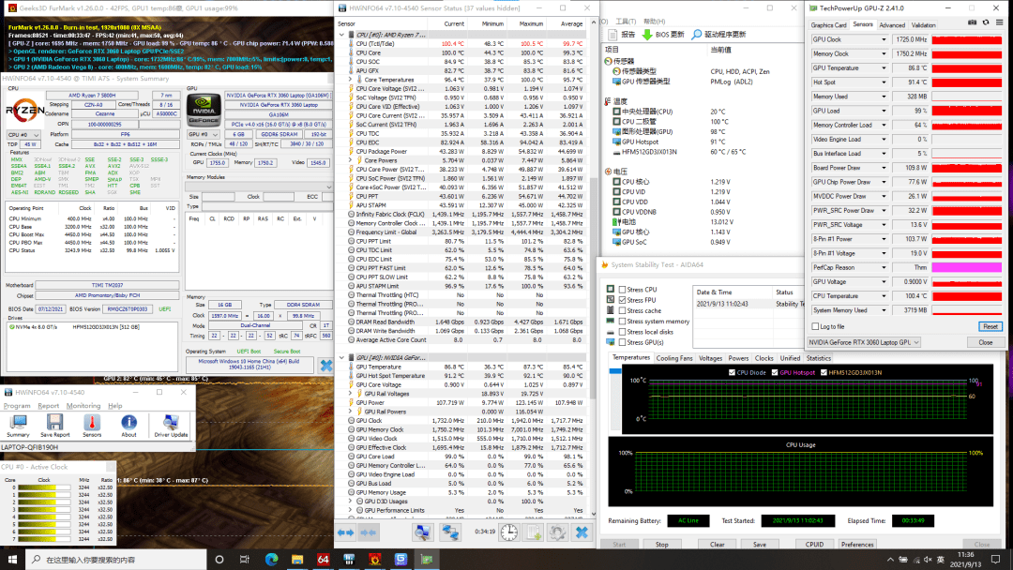Image resolution: width=1013 pixels, height=570 pixels.
Task: Click the Stop button in AIDA64
Action: [662, 544]
